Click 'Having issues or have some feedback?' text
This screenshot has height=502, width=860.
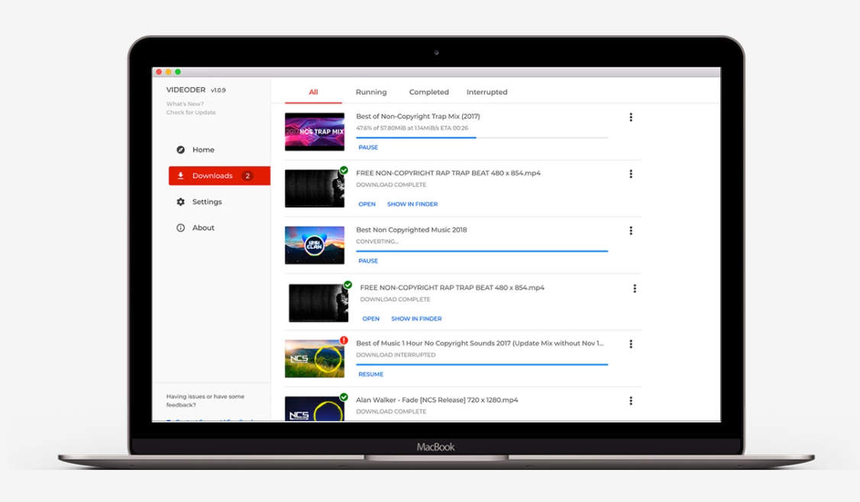coord(205,401)
